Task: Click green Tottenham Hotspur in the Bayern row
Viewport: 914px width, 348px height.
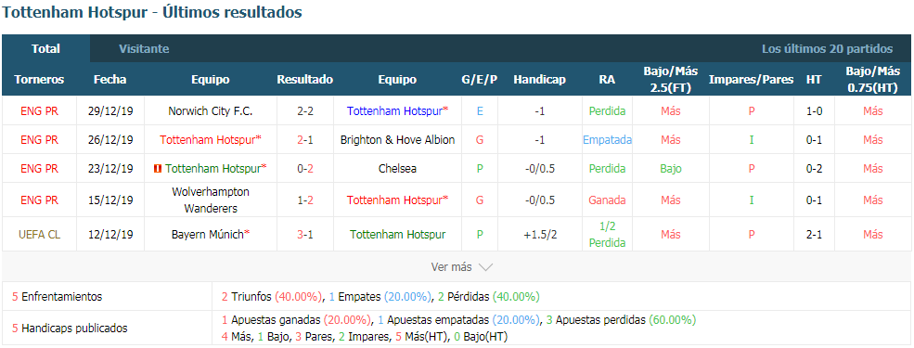Action: point(397,235)
